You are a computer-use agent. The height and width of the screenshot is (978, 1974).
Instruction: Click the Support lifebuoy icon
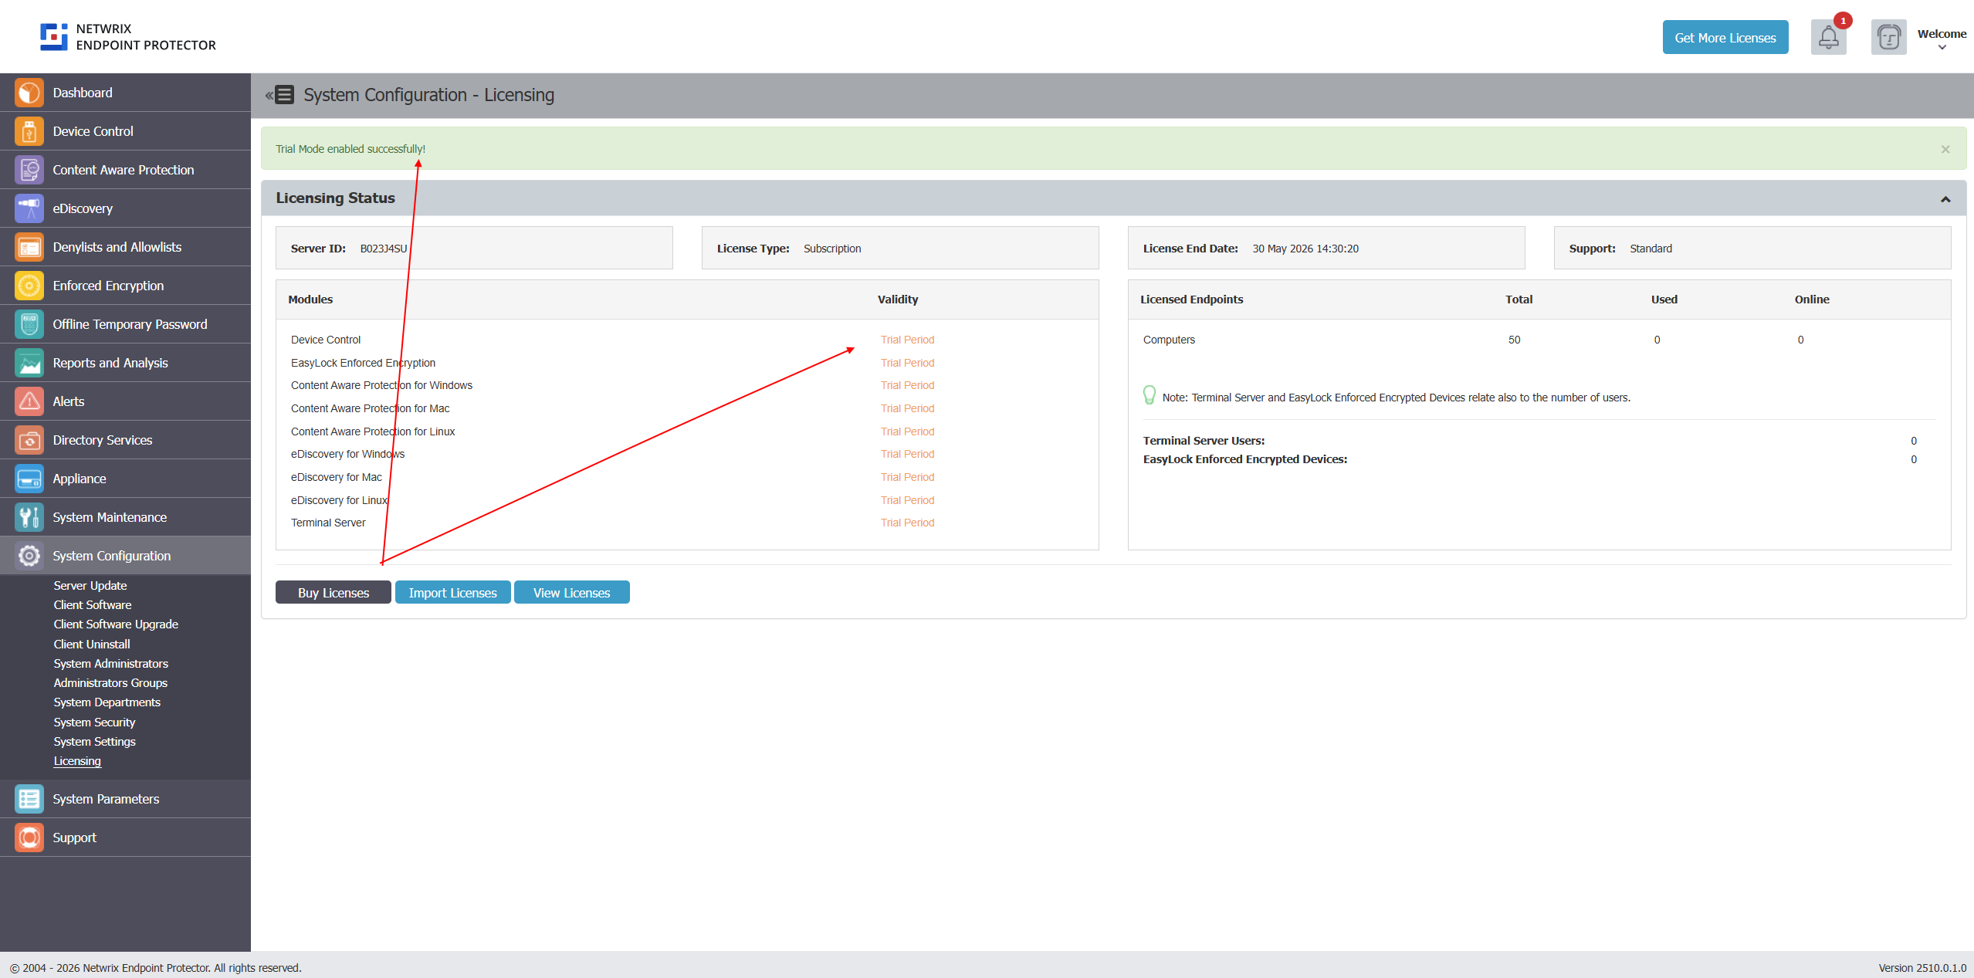click(x=29, y=838)
